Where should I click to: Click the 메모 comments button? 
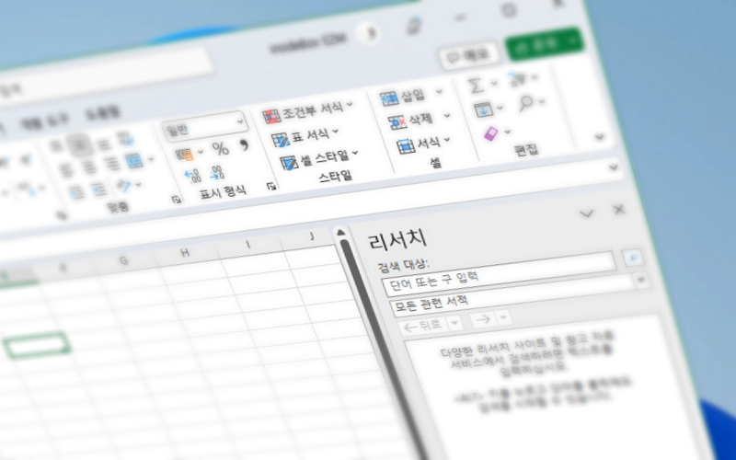[x=468, y=56]
